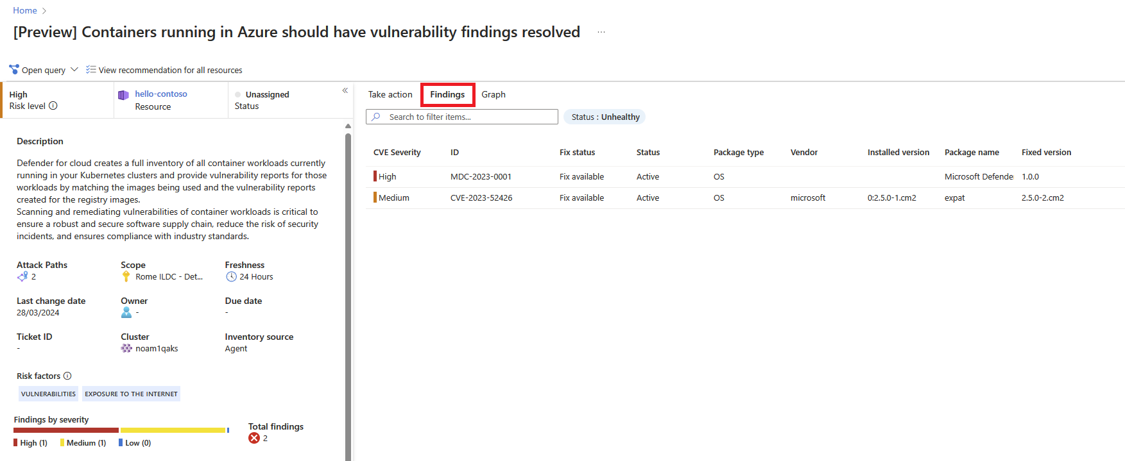Screen dimensions: 1125x461
Task: Select the MDC-2023-0001 finding
Action: (481, 176)
